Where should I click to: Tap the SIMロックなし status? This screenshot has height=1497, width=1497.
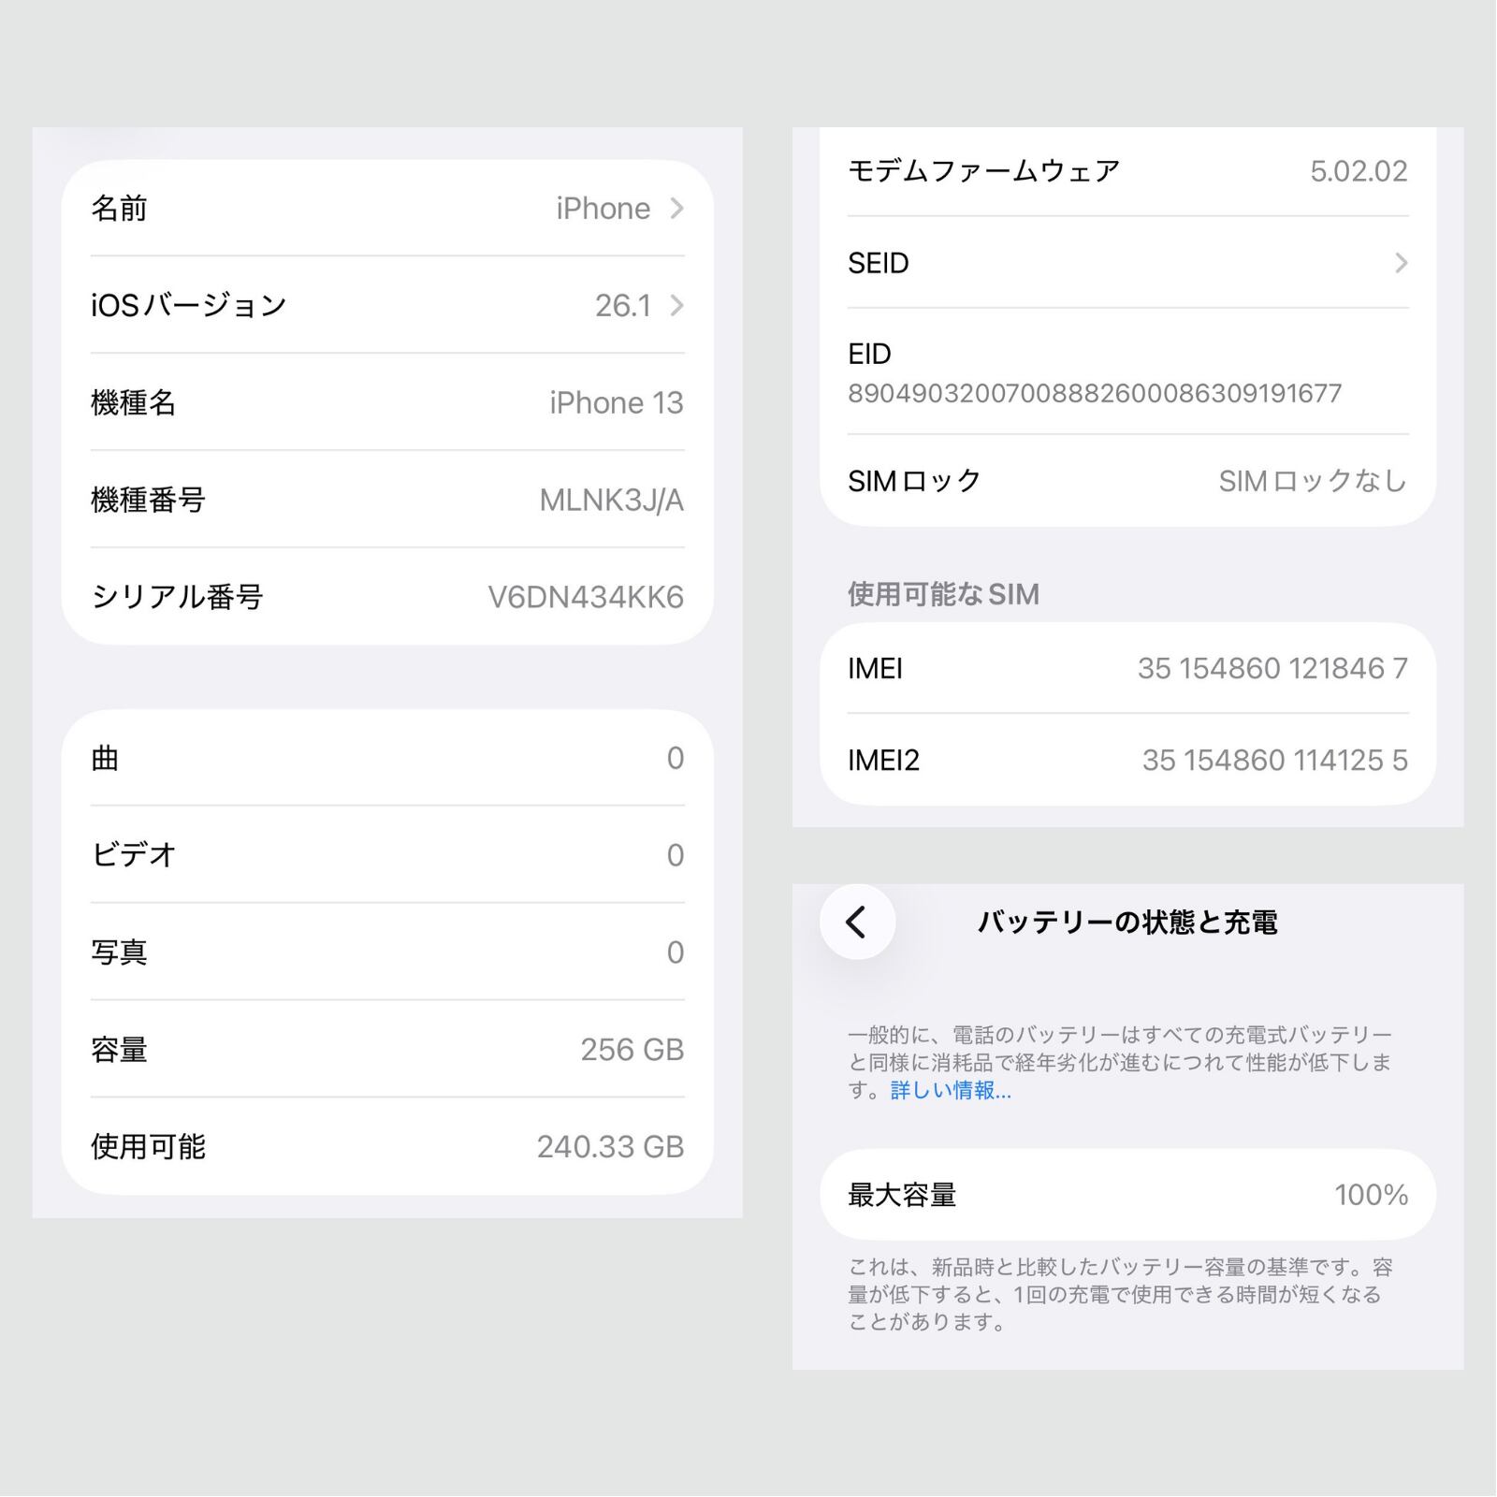1313,481
